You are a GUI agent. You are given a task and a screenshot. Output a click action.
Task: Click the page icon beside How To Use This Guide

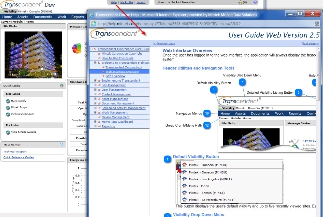pos(99,58)
